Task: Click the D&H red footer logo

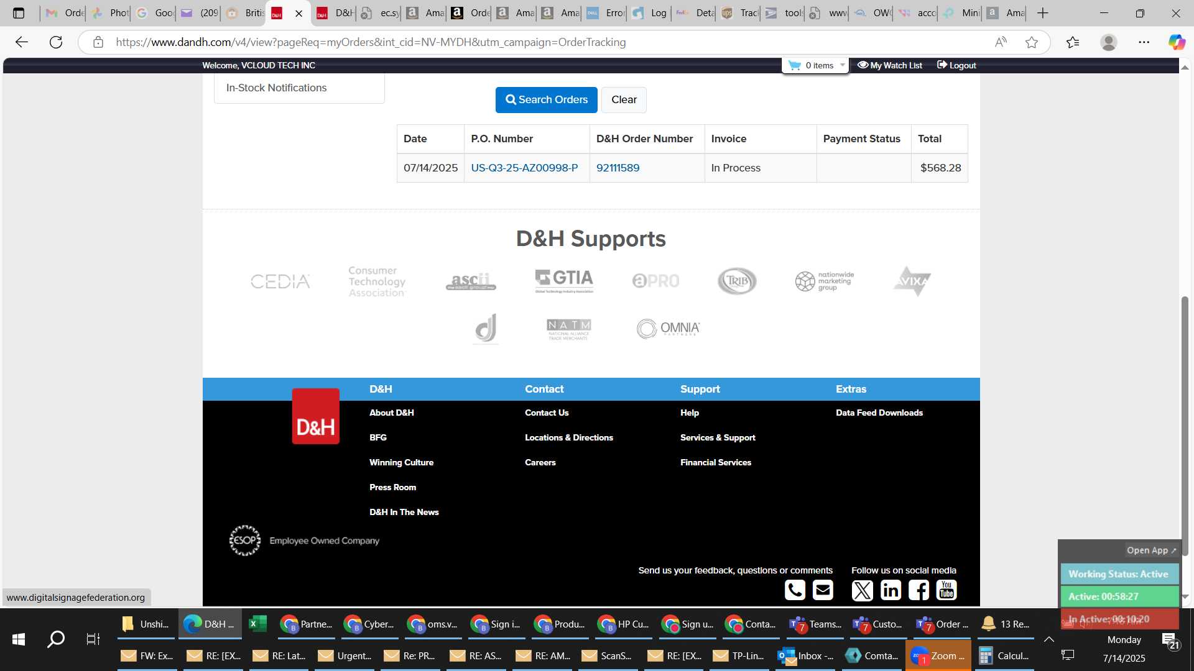Action: [316, 416]
